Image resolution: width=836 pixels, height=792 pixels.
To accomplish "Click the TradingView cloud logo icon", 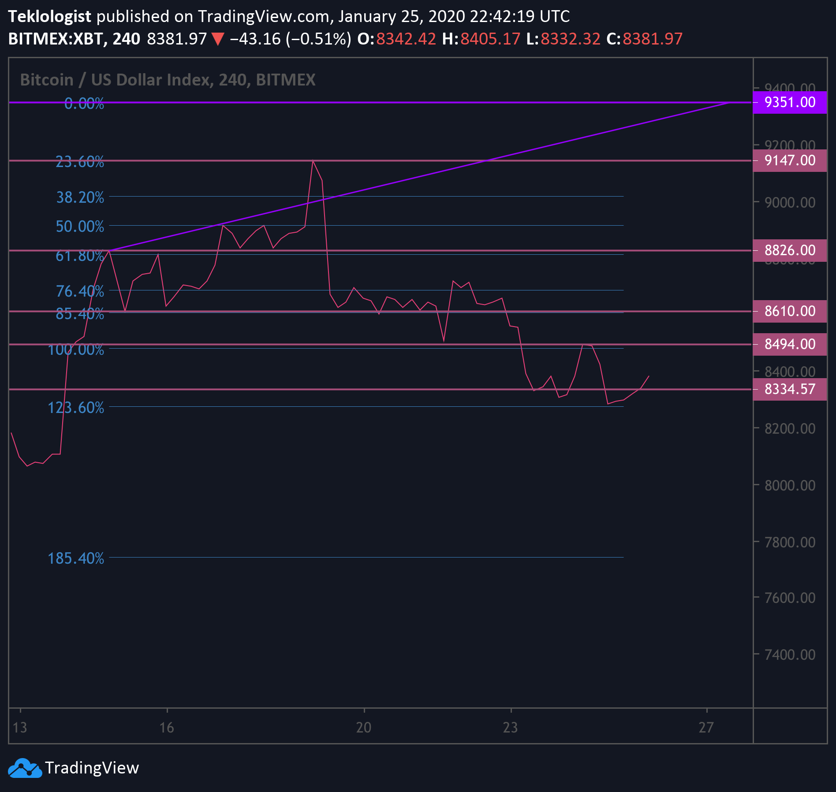I will pyautogui.click(x=25, y=768).
